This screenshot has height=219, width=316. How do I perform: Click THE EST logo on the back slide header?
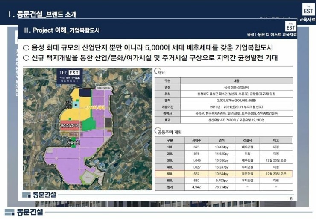[308, 9]
